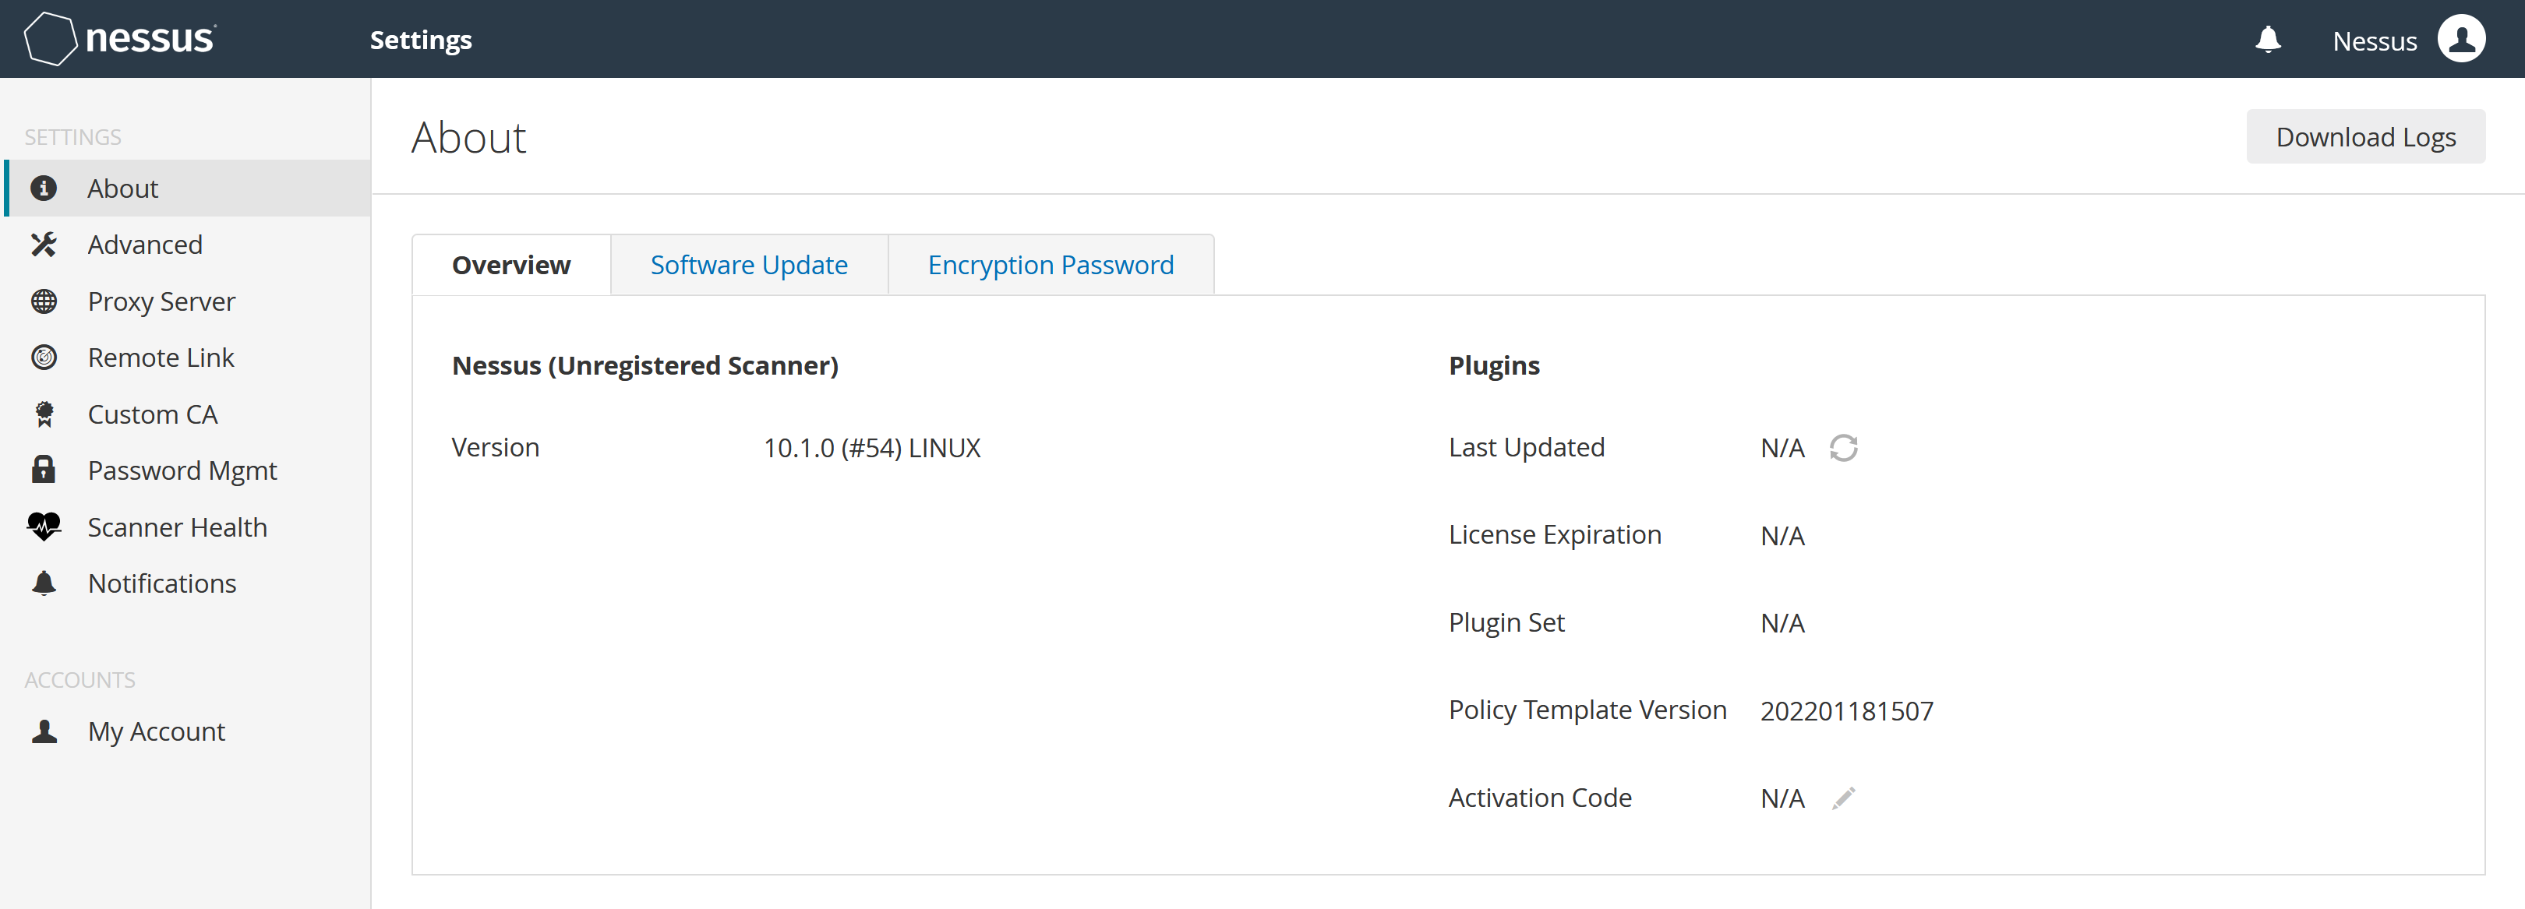Image resolution: width=2525 pixels, height=909 pixels.
Task: Click the Remote Link target icon
Action: pyautogui.click(x=43, y=358)
